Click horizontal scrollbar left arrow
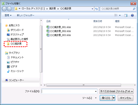This screenshot has height=105, width=138. pyautogui.click(x=45, y=85)
